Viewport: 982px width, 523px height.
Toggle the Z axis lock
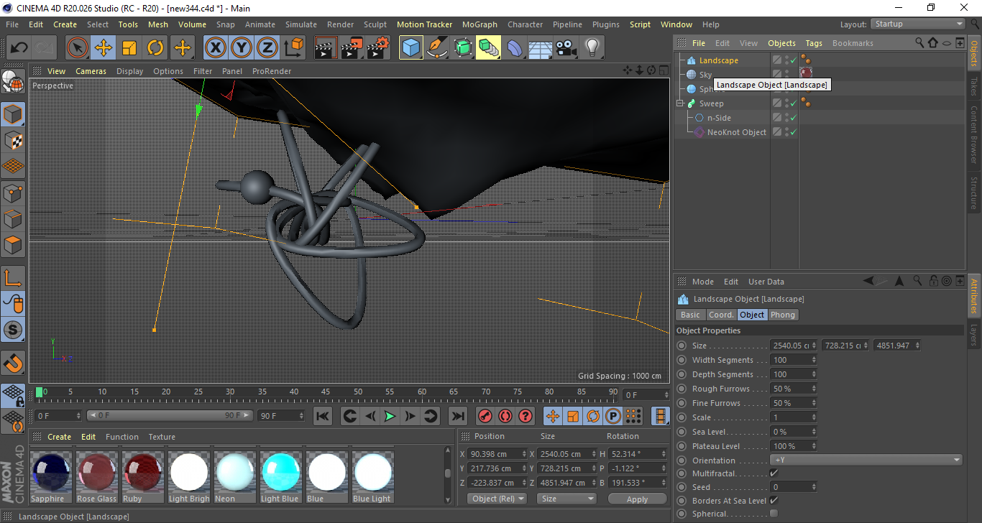(x=267, y=48)
